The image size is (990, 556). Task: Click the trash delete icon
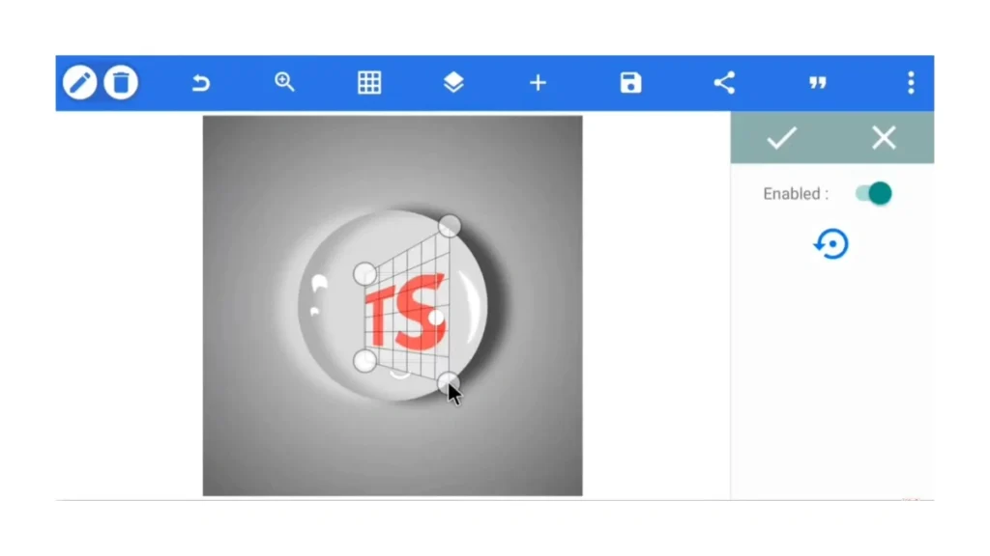(x=121, y=83)
